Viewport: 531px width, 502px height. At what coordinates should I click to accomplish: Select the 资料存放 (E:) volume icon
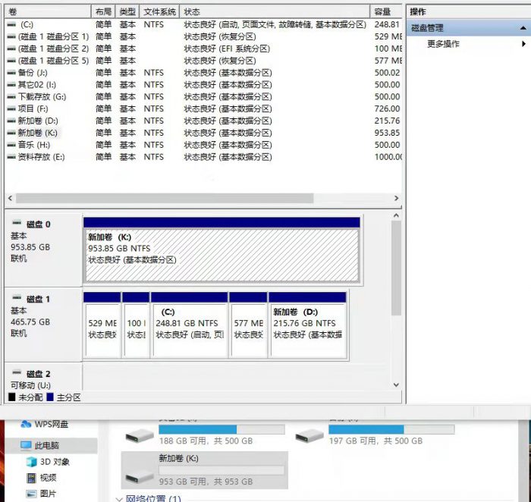tap(11, 157)
